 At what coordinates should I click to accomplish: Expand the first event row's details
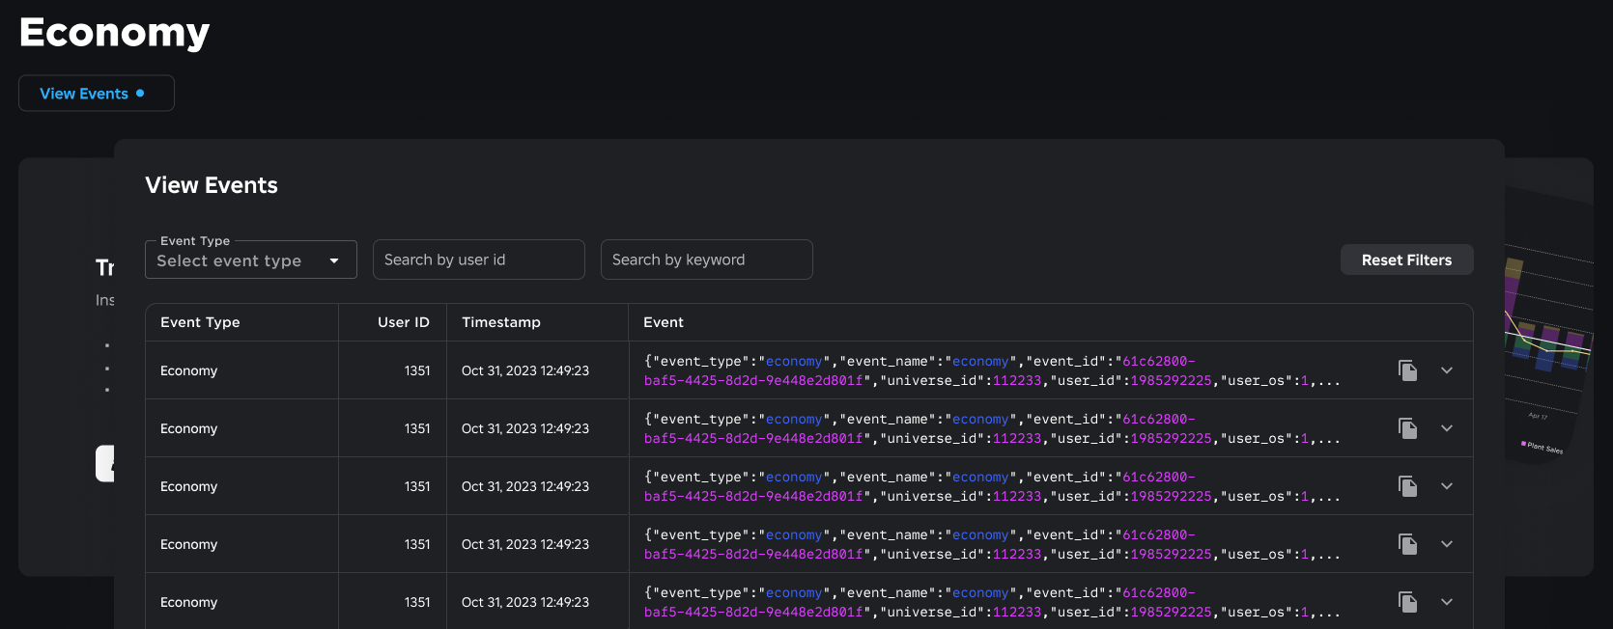pyautogui.click(x=1447, y=370)
